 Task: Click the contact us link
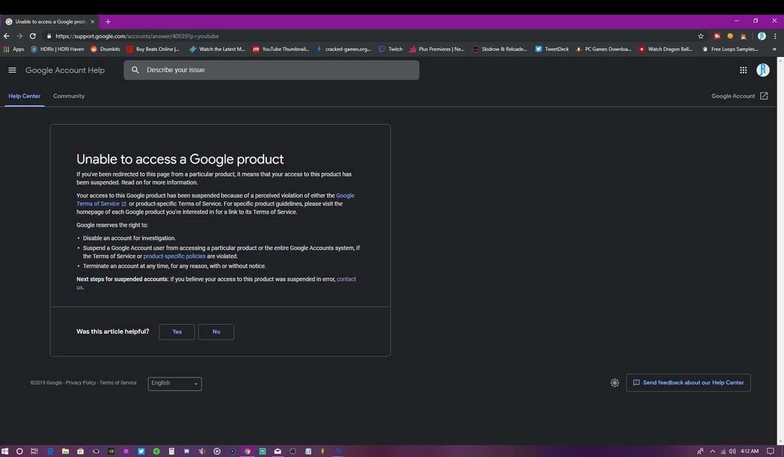tap(346, 279)
